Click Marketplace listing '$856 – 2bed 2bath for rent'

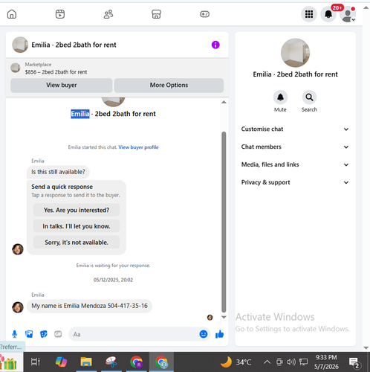[x=56, y=72]
